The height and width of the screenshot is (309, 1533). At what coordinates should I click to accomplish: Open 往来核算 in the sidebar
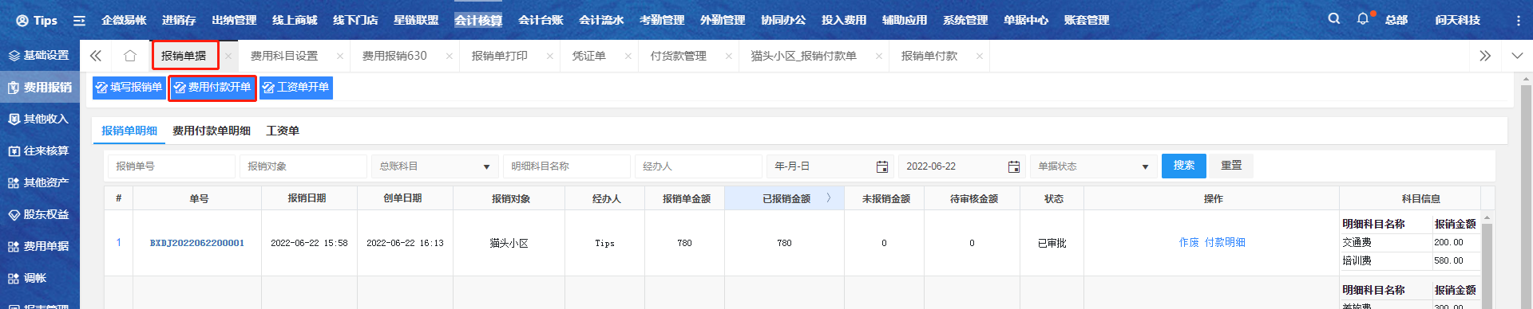coord(40,151)
